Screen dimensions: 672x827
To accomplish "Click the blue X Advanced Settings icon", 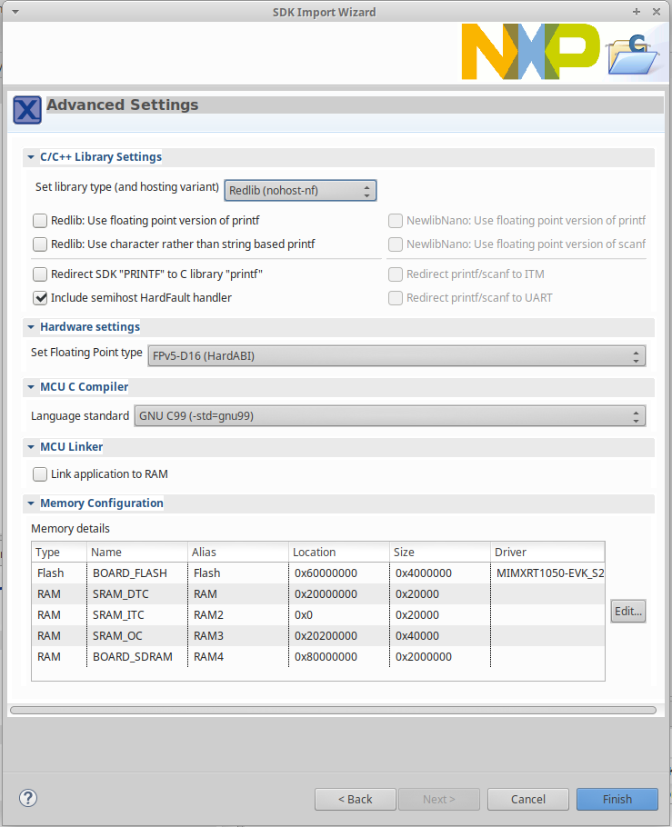I will tap(27, 109).
